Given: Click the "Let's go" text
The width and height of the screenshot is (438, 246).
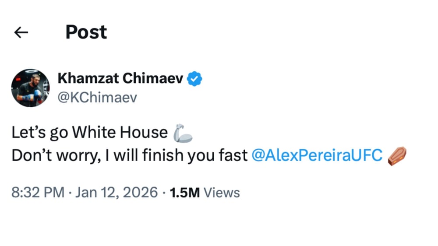Looking at the screenshot, I should (40, 133).
